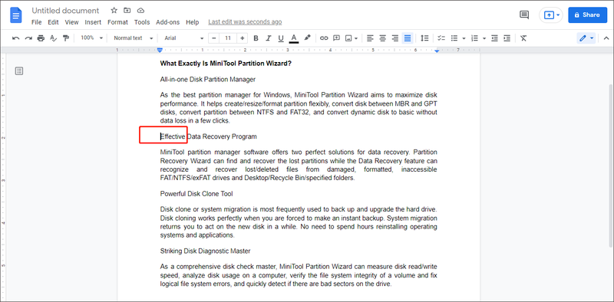Open the Edit menu

(x=53, y=22)
